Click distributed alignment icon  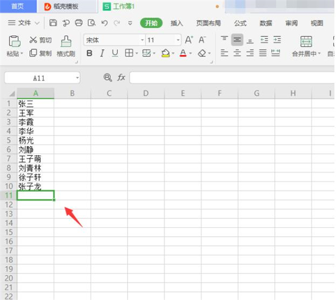(x=276, y=53)
